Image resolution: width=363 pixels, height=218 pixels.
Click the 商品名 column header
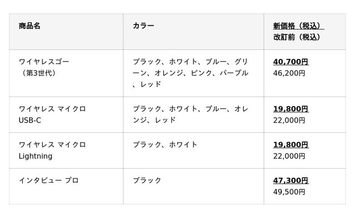(x=29, y=26)
